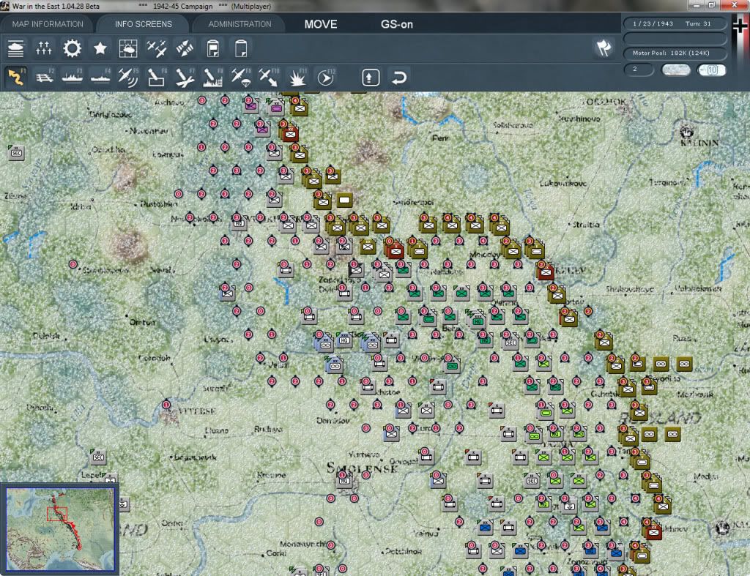
Task: Open the weather map icon
Action: click(127, 48)
